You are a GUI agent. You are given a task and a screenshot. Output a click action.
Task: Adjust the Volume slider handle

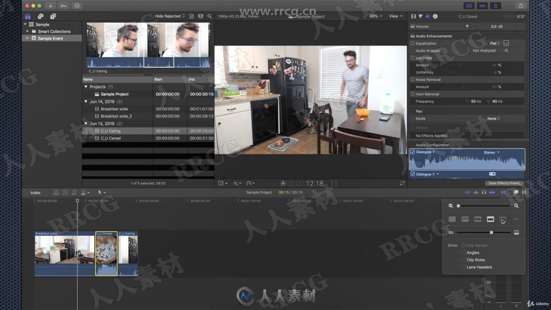(x=467, y=26)
